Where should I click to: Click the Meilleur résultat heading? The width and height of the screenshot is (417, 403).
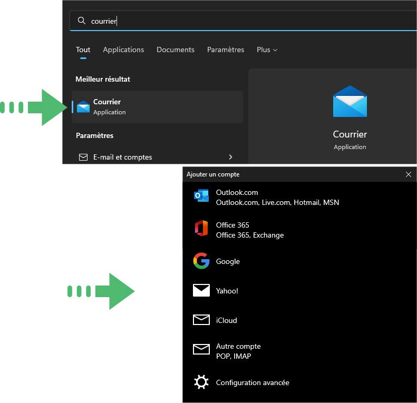pos(103,79)
